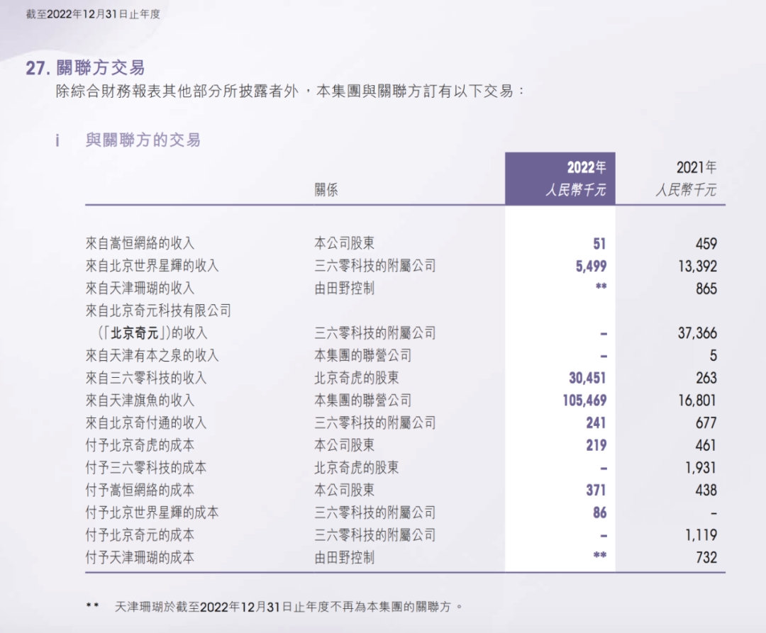Select row label '付予三六零科技的成本'
This screenshot has width=766, height=633.
click(146, 468)
